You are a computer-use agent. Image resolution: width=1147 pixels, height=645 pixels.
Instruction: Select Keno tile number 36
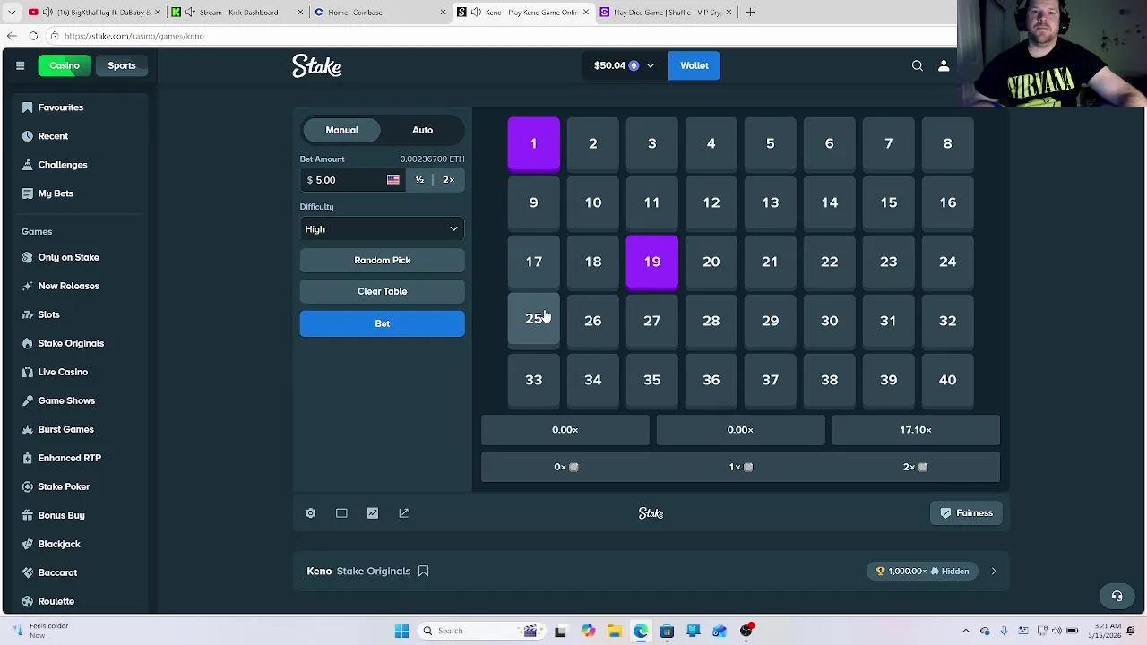[x=711, y=380]
